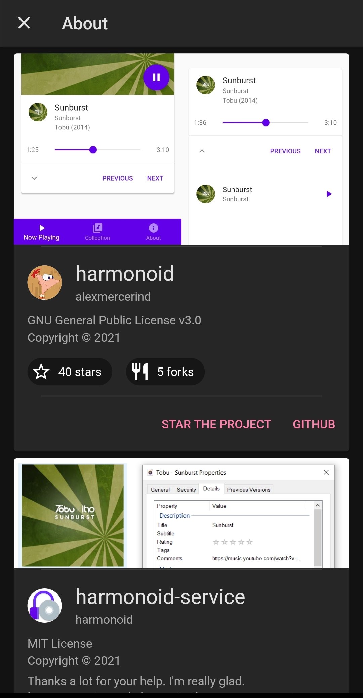The image size is (363, 698).
Task: Select the About tab info icon
Action: 153,228
